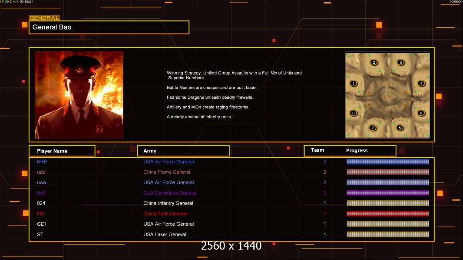Click the team number in 024's row
463x260 pixels.
coord(325,203)
